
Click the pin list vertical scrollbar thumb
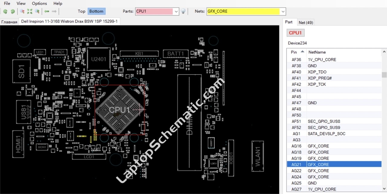384,75
